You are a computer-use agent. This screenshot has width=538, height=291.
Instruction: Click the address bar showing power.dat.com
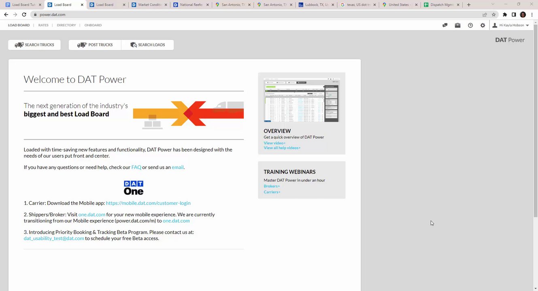[259, 15]
